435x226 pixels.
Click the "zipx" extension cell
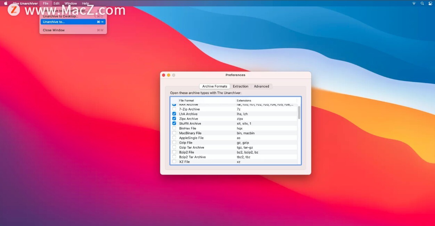point(240,119)
